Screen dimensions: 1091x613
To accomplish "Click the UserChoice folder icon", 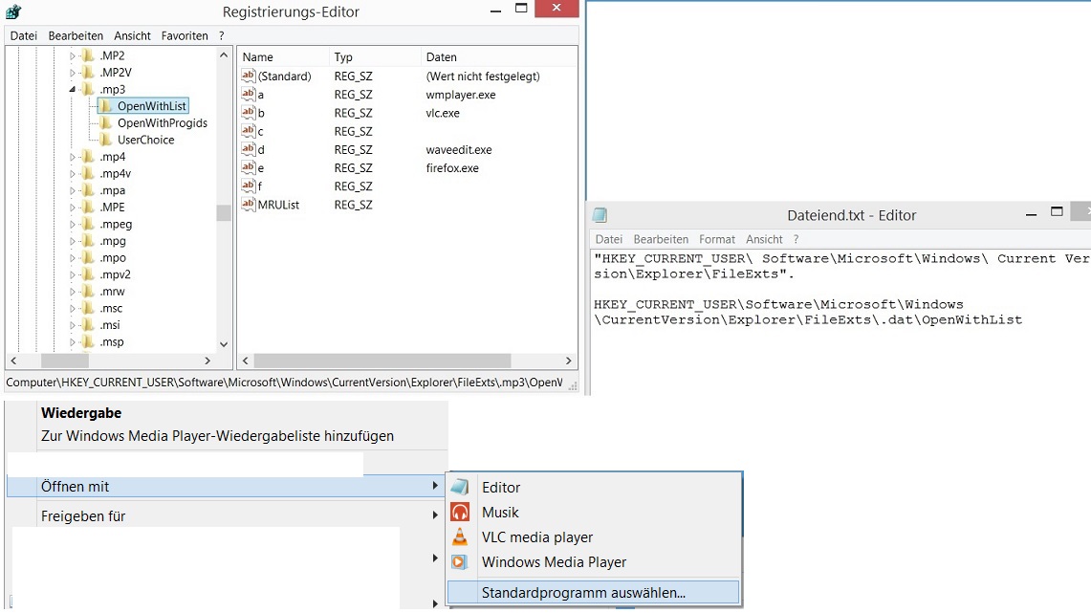I will (106, 140).
